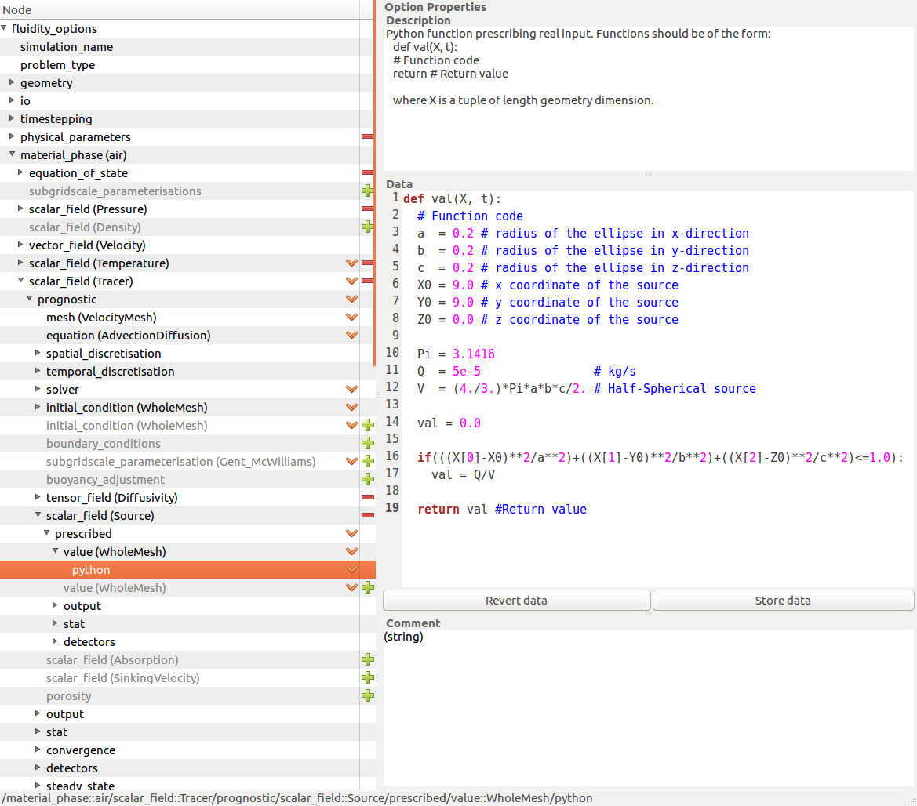Remove scalar_field (Temperature) via the minus icon
Viewport: 917px width, 806px height.
(x=367, y=263)
